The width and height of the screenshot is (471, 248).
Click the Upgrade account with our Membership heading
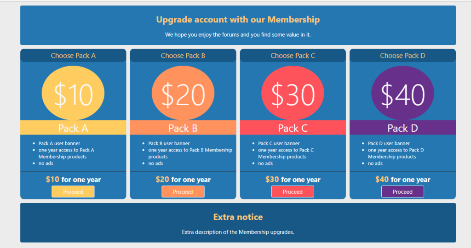[238, 19]
